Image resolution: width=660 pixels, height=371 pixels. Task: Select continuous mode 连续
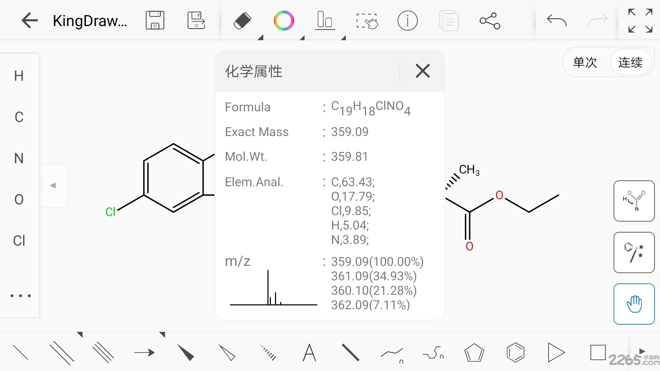coord(630,62)
